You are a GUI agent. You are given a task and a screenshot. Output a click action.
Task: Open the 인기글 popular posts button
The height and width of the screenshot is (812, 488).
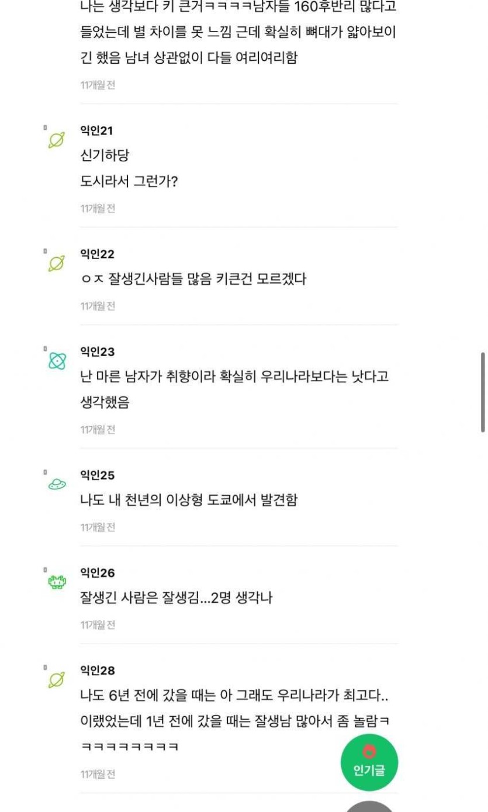tap(369, 762)
